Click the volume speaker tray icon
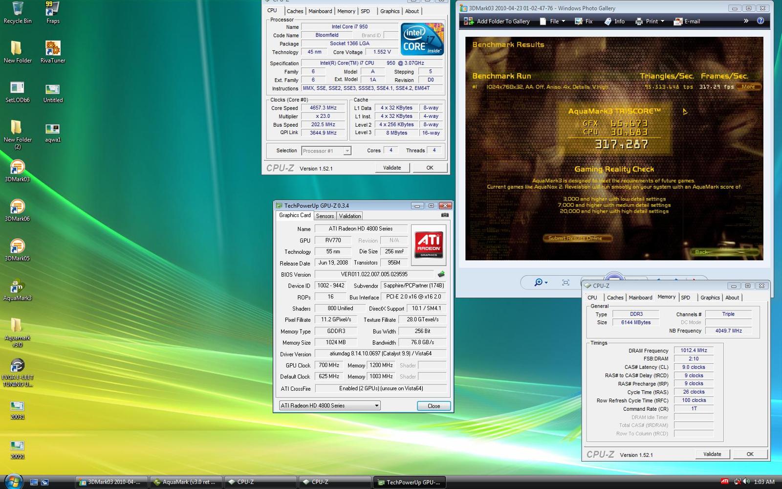Image resolution: width=782 pixels, height=489 pixels. (x=746, y=482)
